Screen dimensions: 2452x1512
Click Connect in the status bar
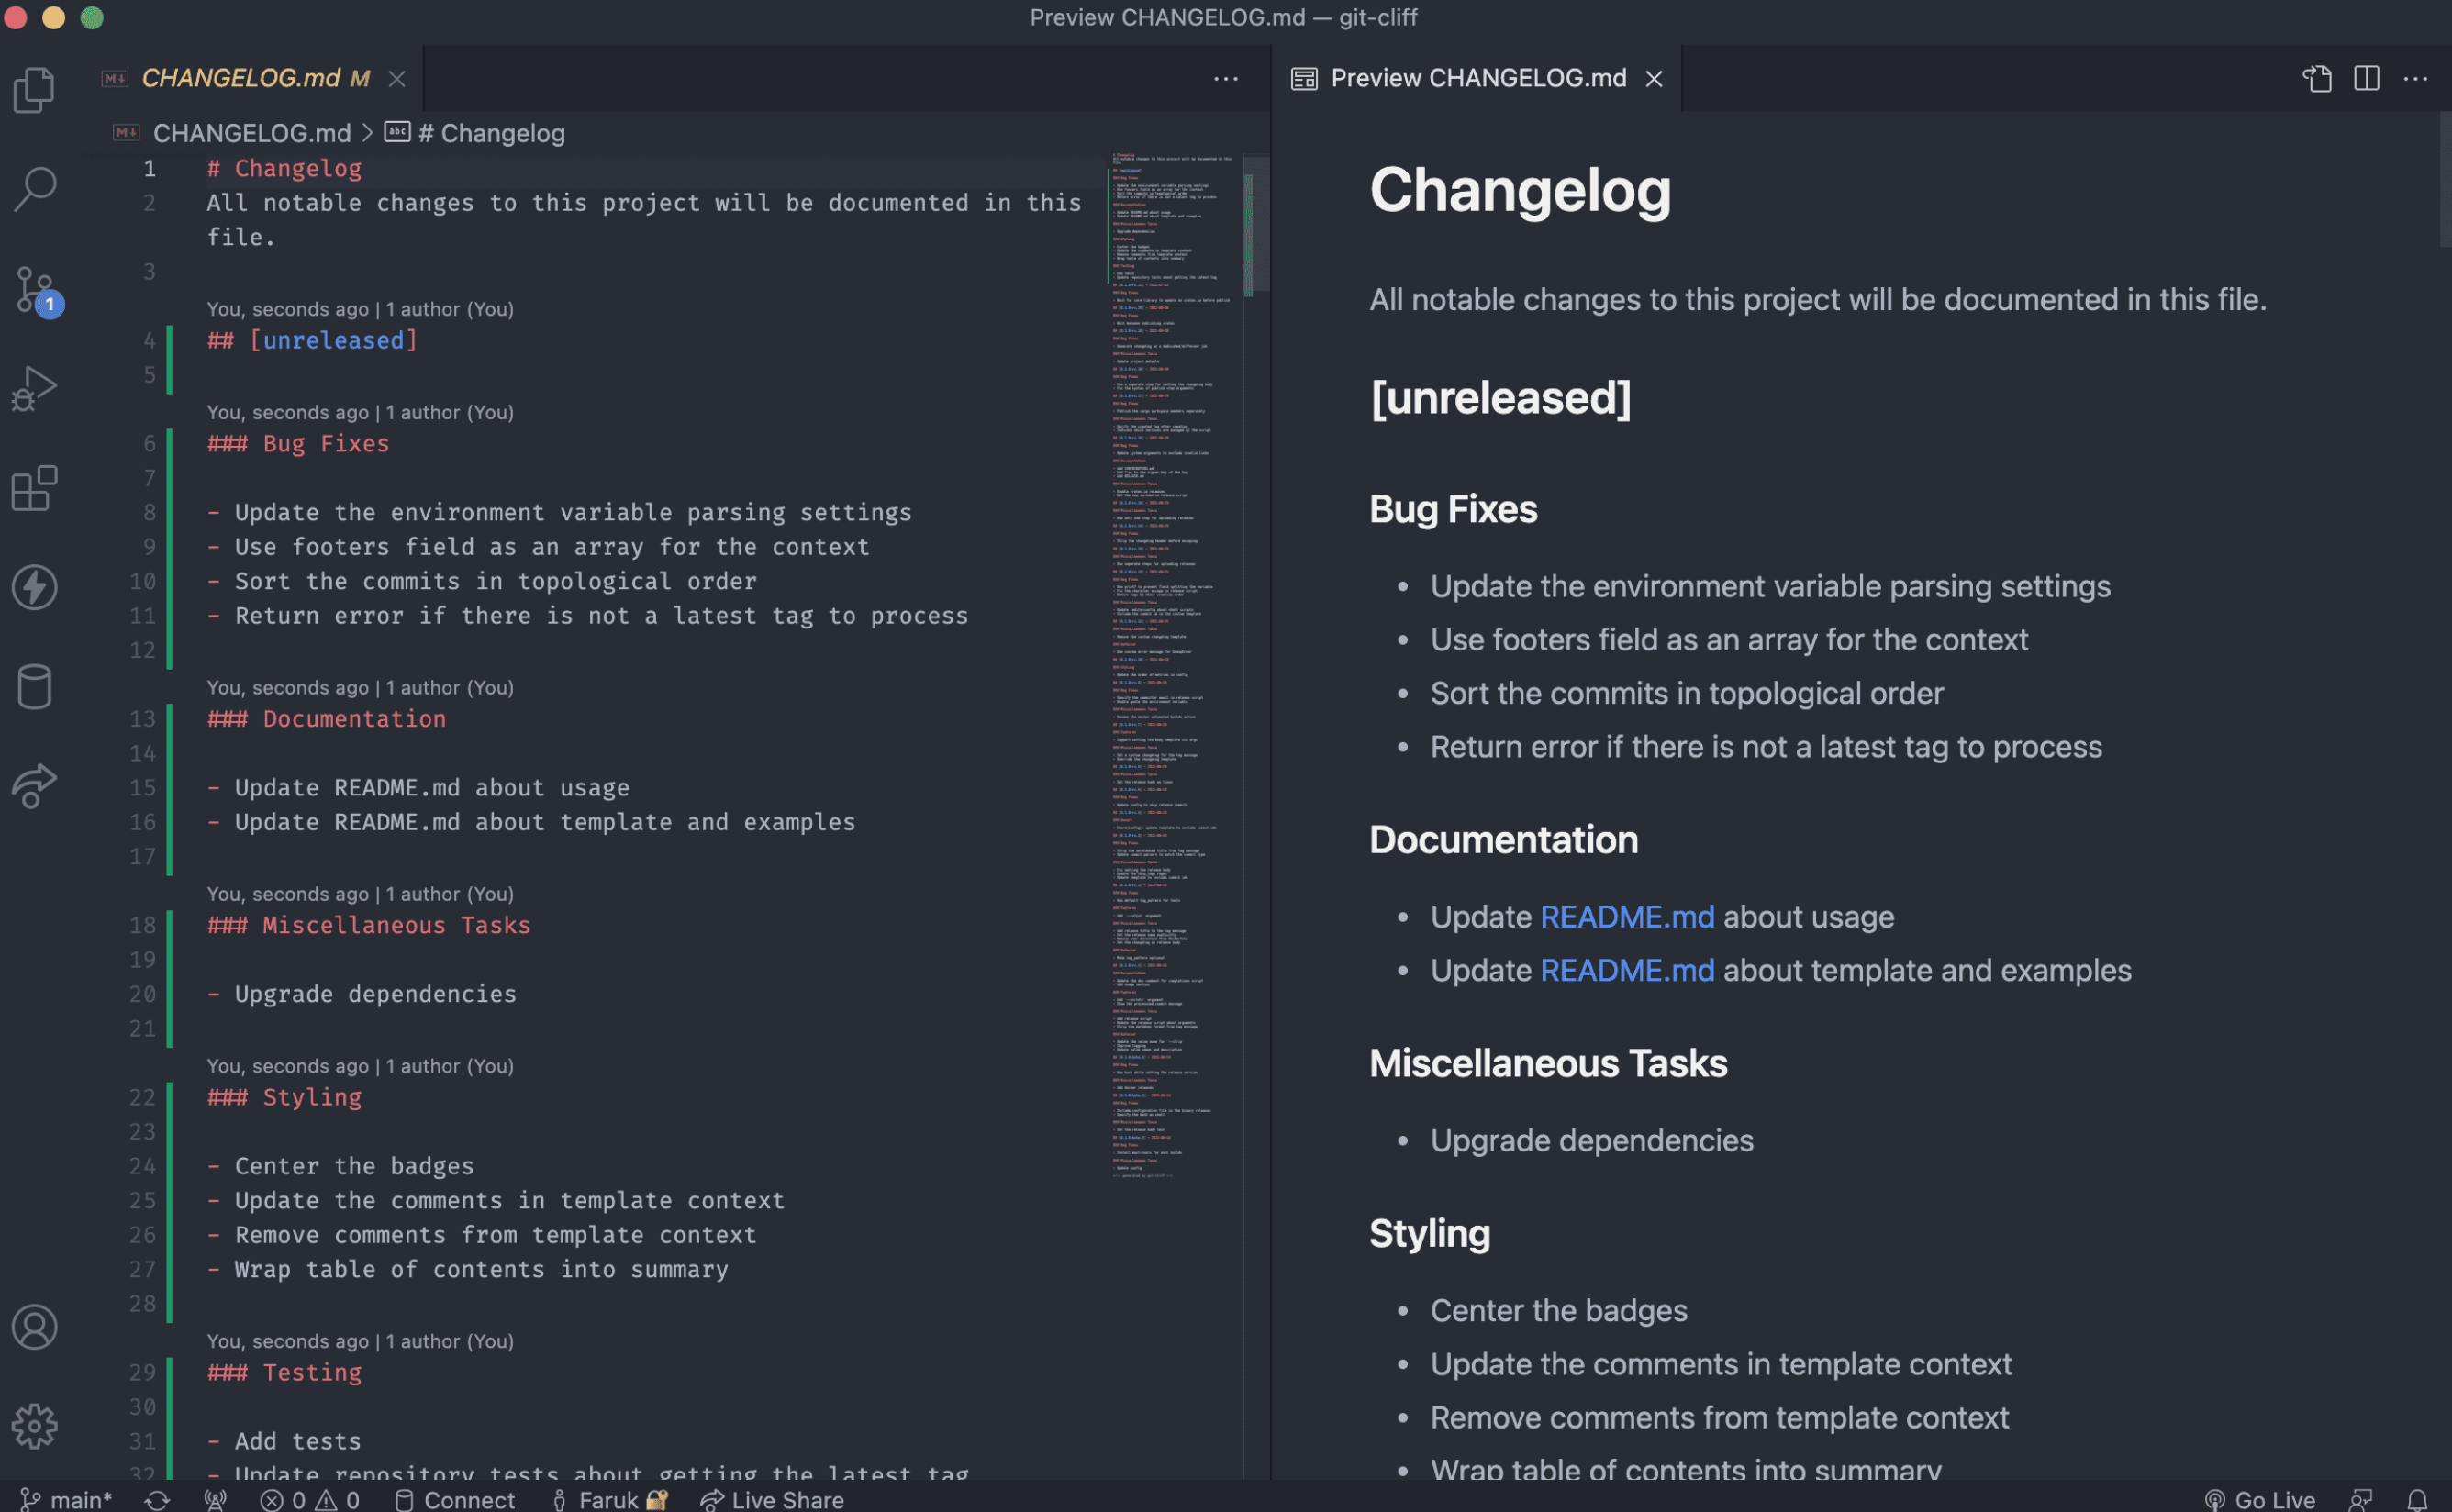click(x=455, y=1499)
